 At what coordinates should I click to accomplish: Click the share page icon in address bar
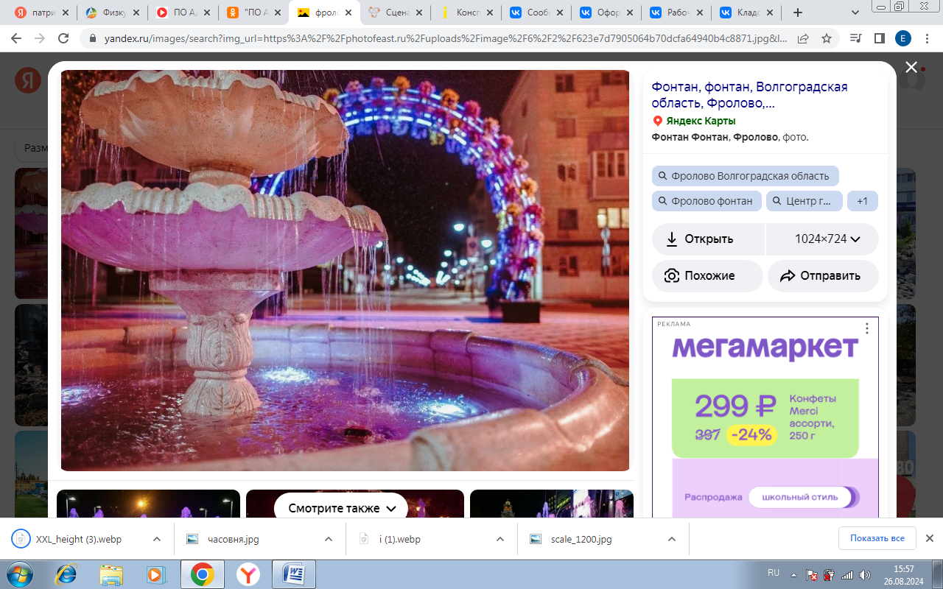803,38
